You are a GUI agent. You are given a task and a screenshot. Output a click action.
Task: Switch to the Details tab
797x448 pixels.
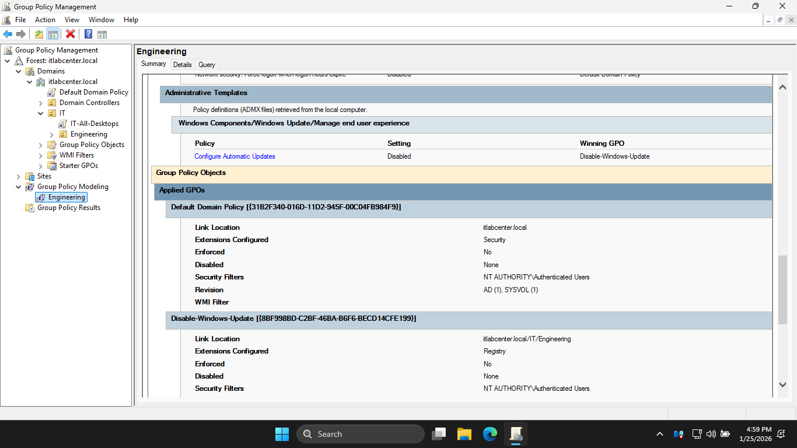[x=182, y=65]
